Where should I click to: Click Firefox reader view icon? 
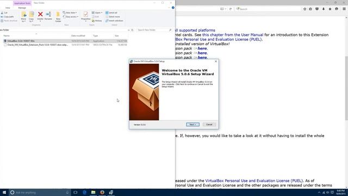[222, 9]
